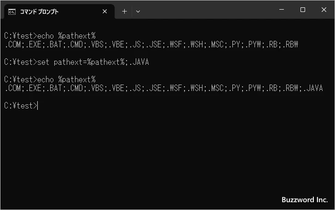Click the set pathext=%pathext%;.JAVA command line
Image resolution: width=335 pixels, height=210 pixels.
click(76, 62)
